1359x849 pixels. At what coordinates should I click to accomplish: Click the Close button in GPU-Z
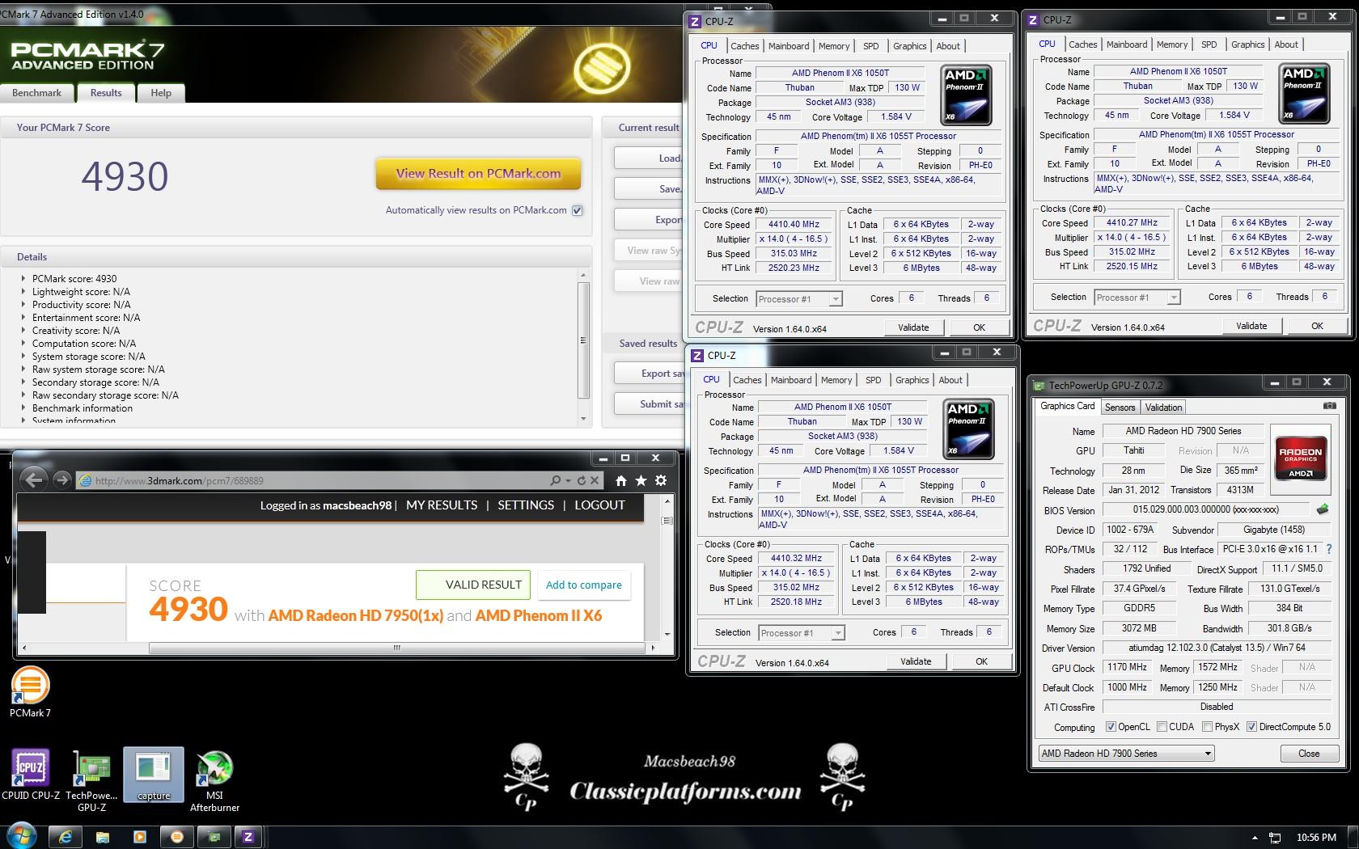point(1308,754)
